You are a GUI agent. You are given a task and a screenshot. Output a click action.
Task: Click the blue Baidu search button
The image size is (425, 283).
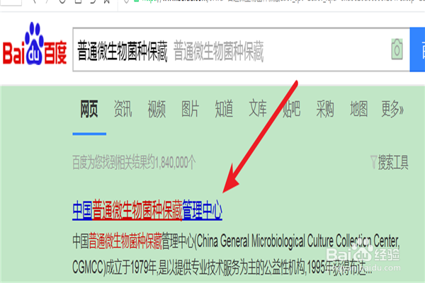pyautogui.click(x=417, y=50)
